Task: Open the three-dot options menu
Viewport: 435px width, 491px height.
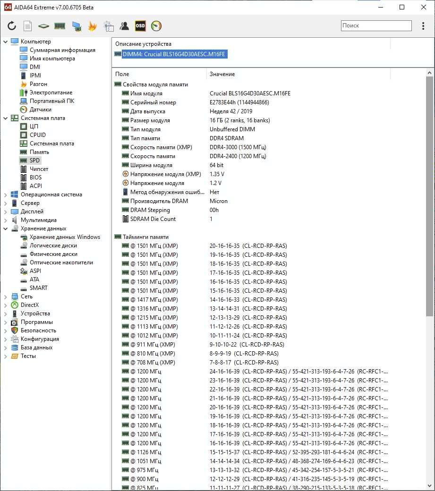Action: [423, 25]
